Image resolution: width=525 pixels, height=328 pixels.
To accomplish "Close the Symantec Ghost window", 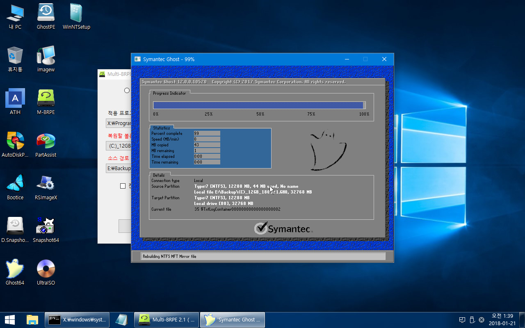I will (x=384, y=59).
